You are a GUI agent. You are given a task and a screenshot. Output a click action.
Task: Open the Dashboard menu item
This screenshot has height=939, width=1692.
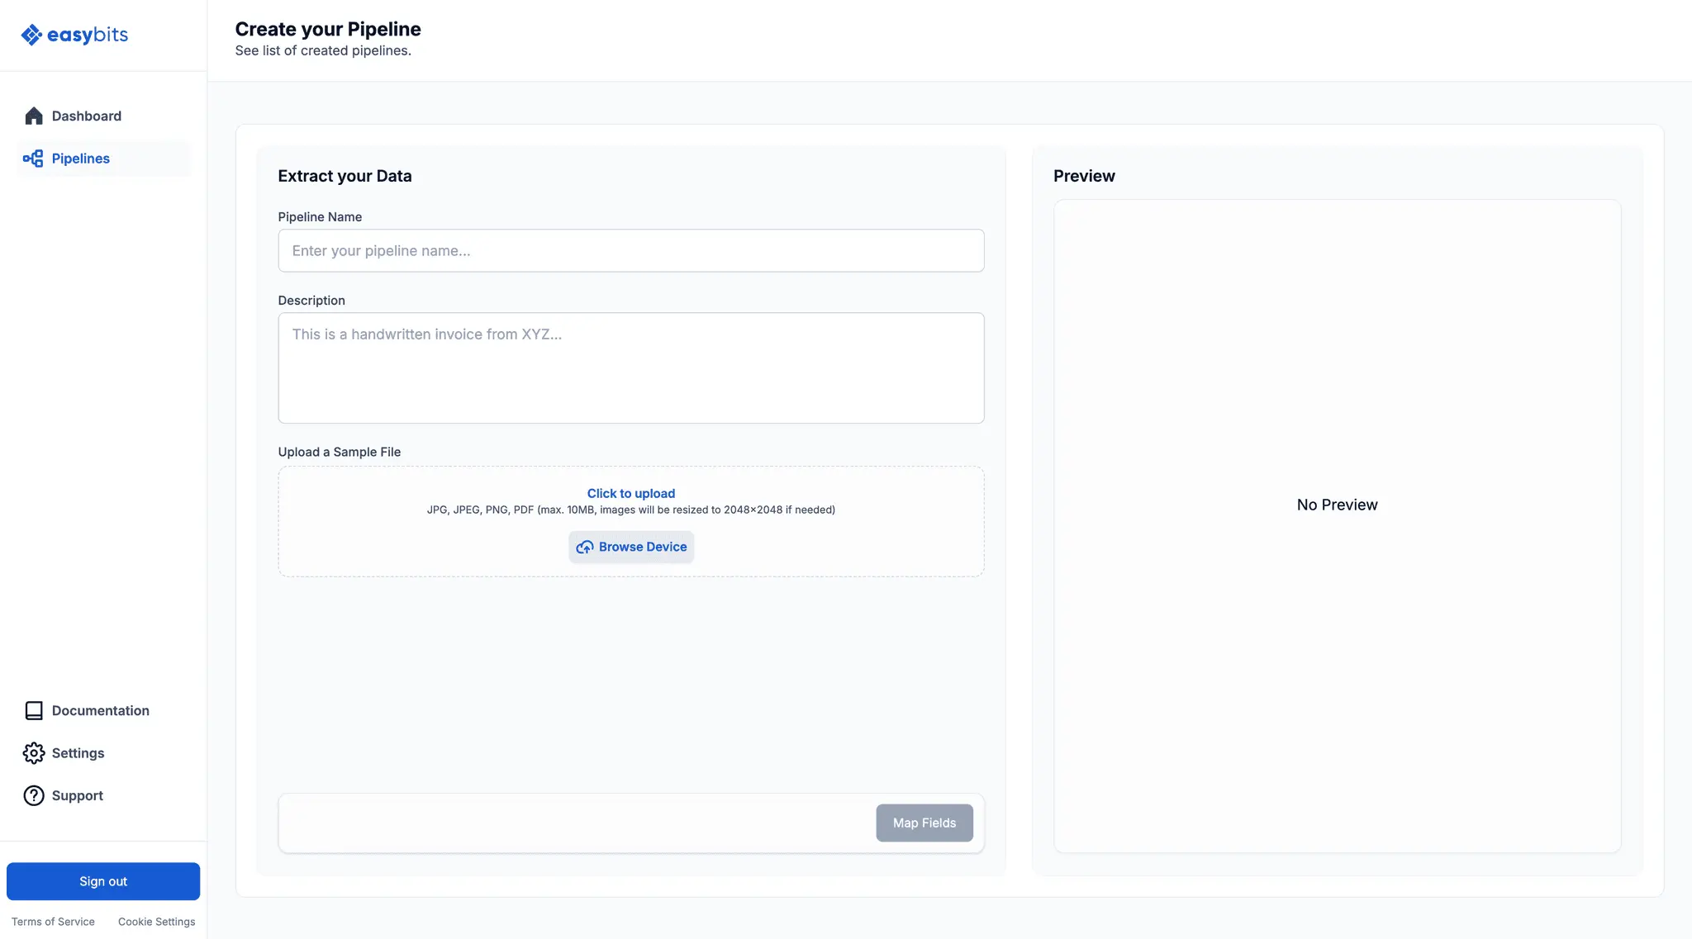103,116
